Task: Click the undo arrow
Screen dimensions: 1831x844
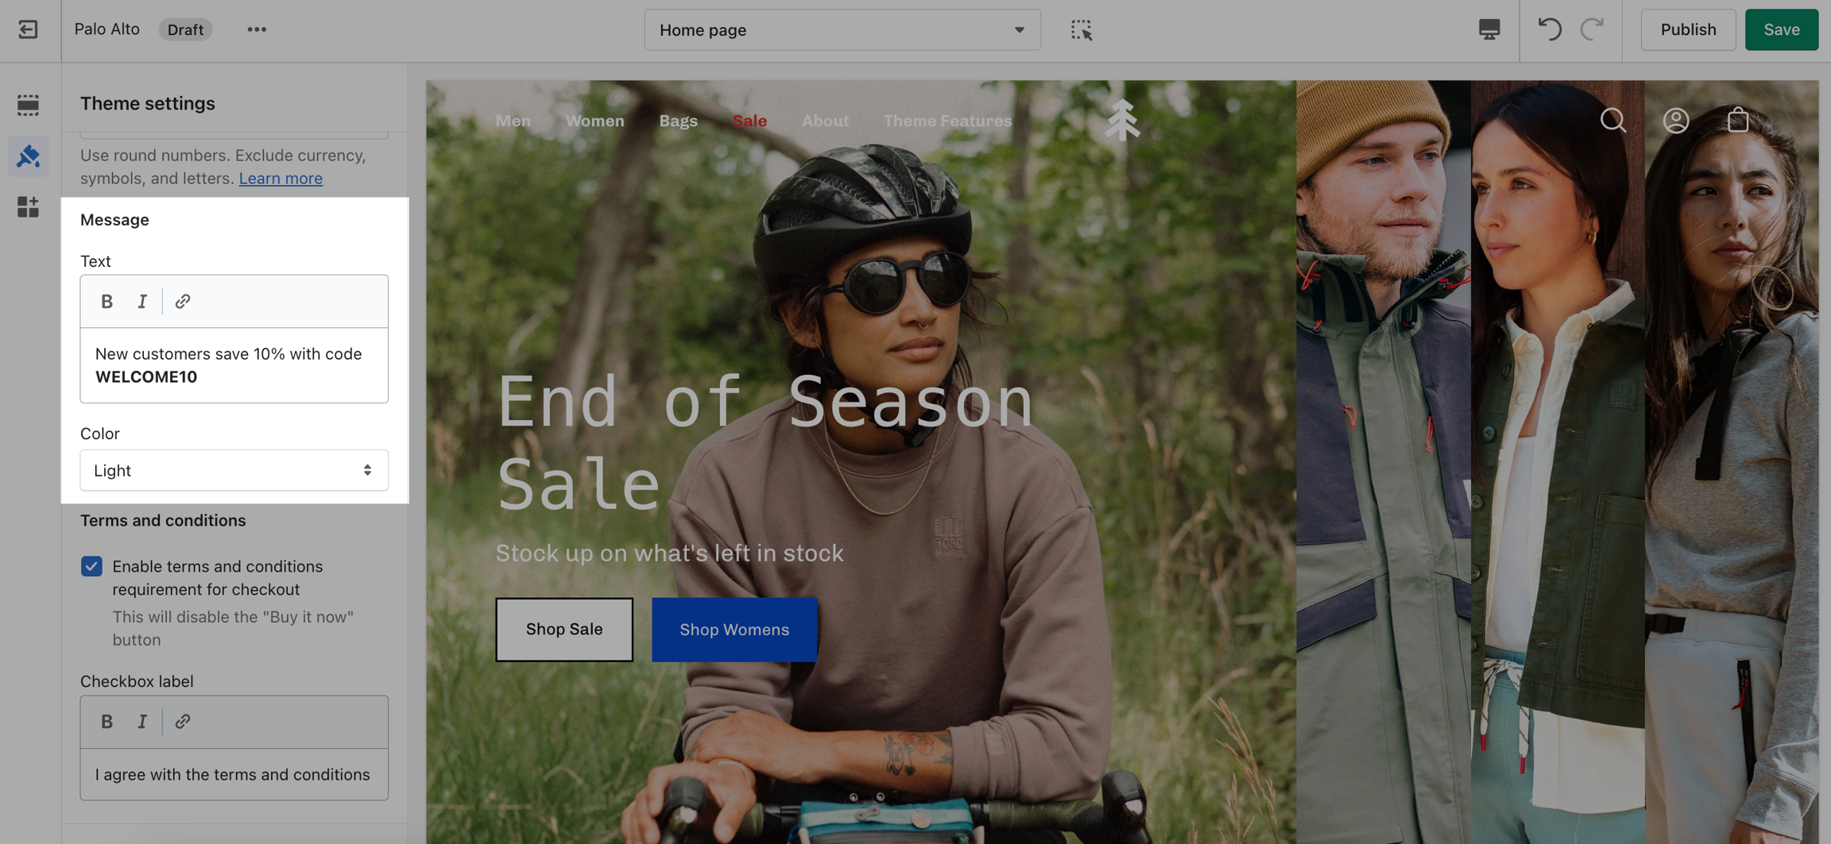Action: click(1549, 29)
